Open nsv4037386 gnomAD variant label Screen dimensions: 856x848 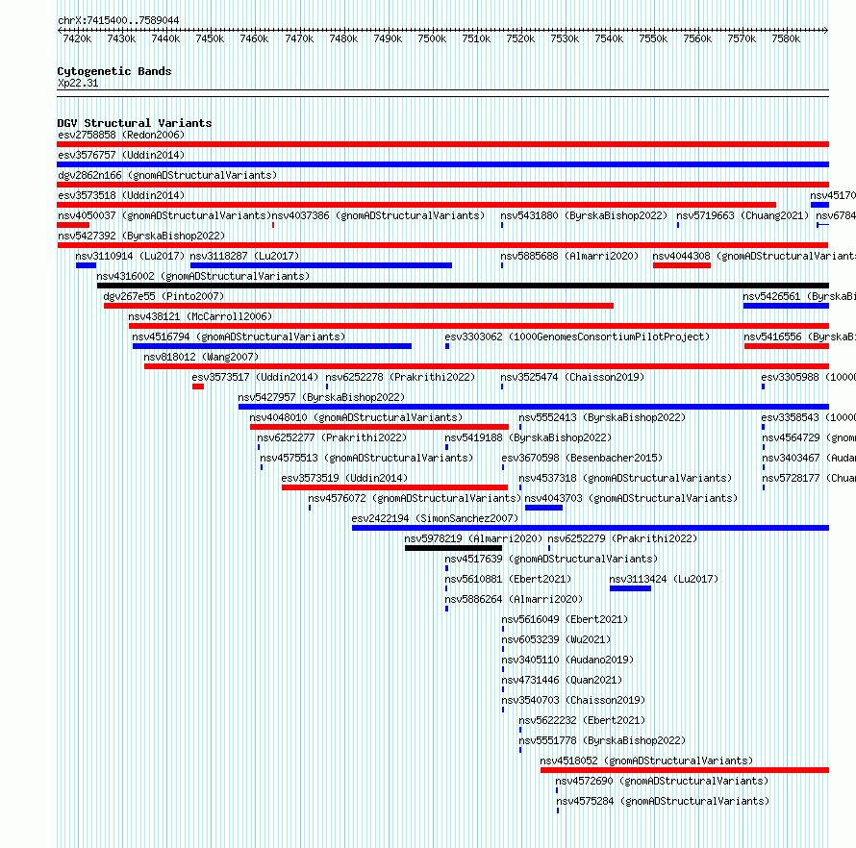pos(378,215)
